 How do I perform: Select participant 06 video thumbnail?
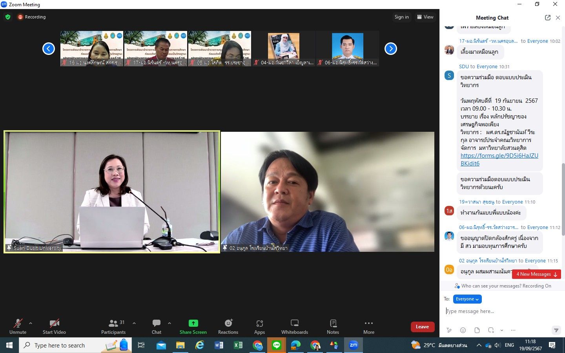coord(348,49)
